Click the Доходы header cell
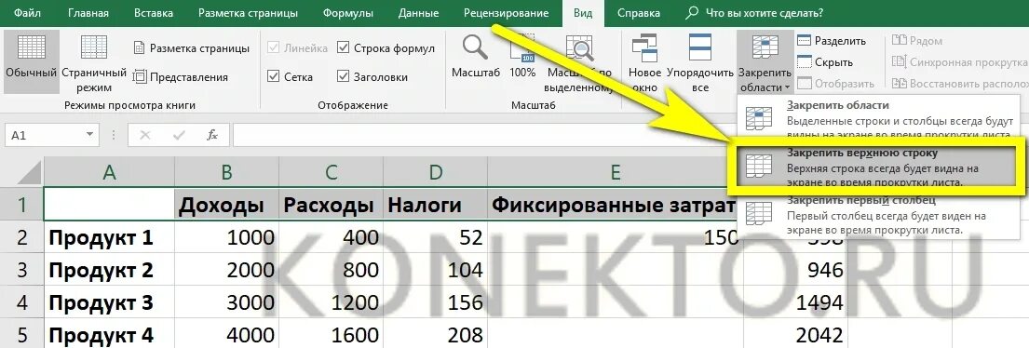The width and height of the screenshot is (1029, 348). [226, 205]
